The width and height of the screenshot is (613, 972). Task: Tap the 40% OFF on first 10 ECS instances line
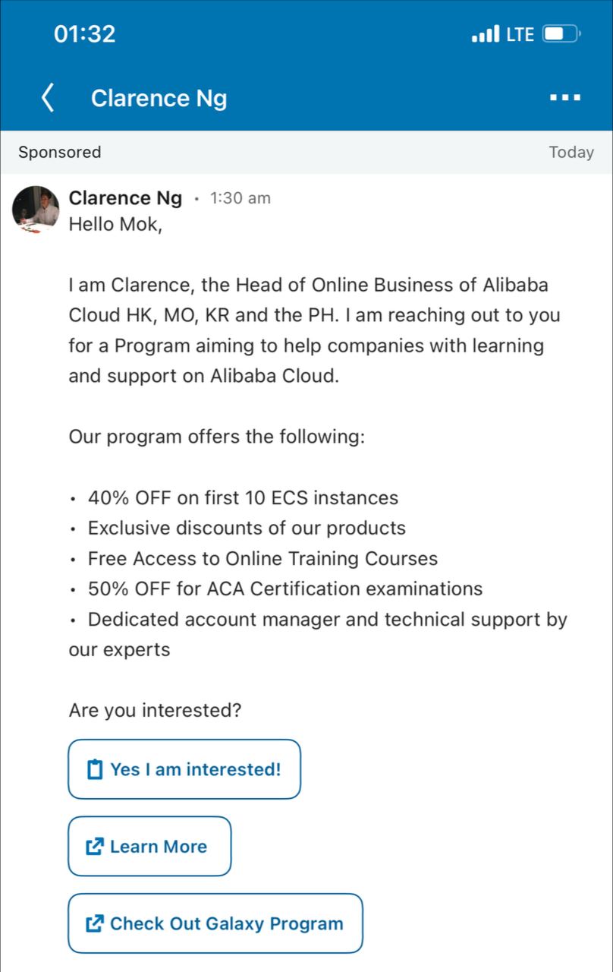point(243,498)
